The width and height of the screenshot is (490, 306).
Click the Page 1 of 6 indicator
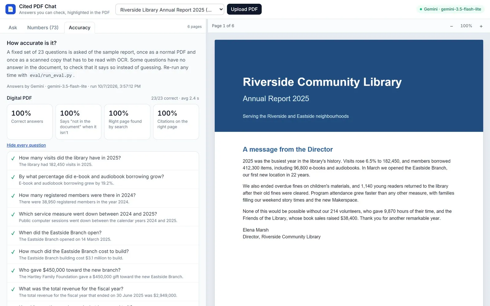click(x=223, y=26)
